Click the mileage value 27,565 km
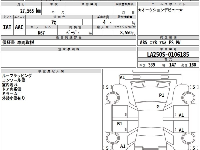 pyautogui.click(x=30, y=11)
